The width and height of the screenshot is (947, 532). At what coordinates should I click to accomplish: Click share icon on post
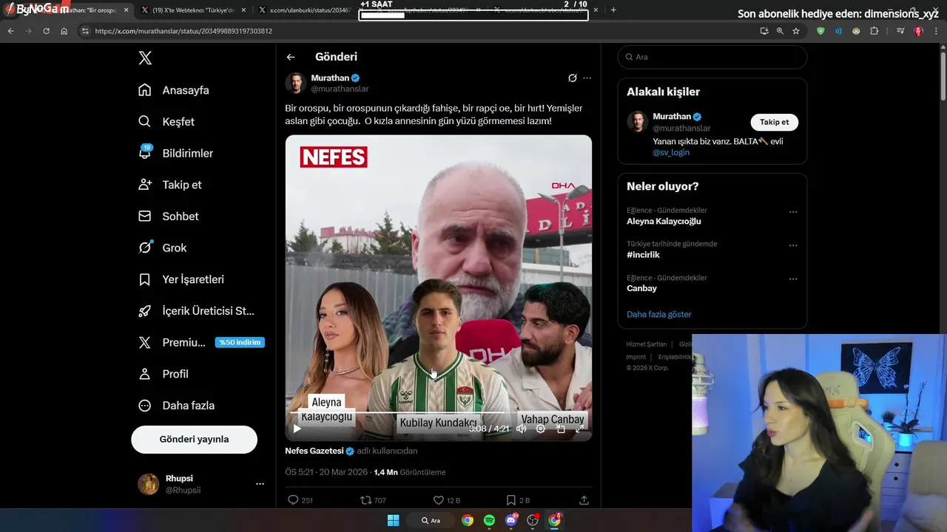[584, 500]
